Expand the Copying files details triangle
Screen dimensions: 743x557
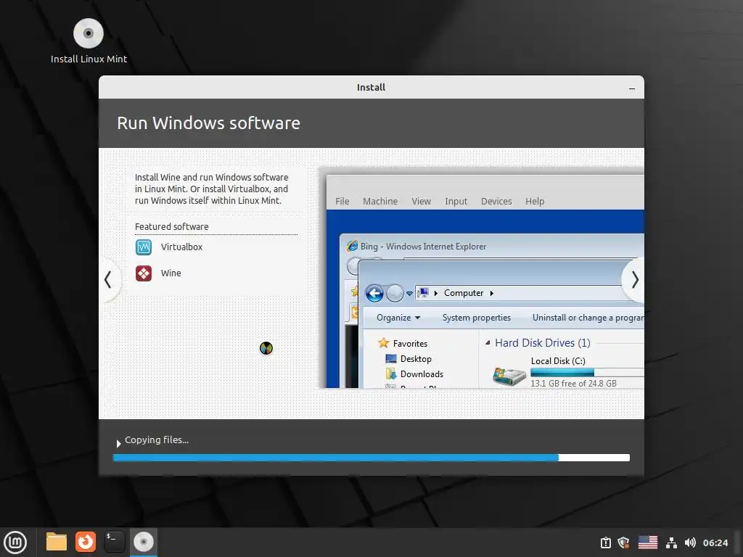pyautogui.click(x=118, y=443)
